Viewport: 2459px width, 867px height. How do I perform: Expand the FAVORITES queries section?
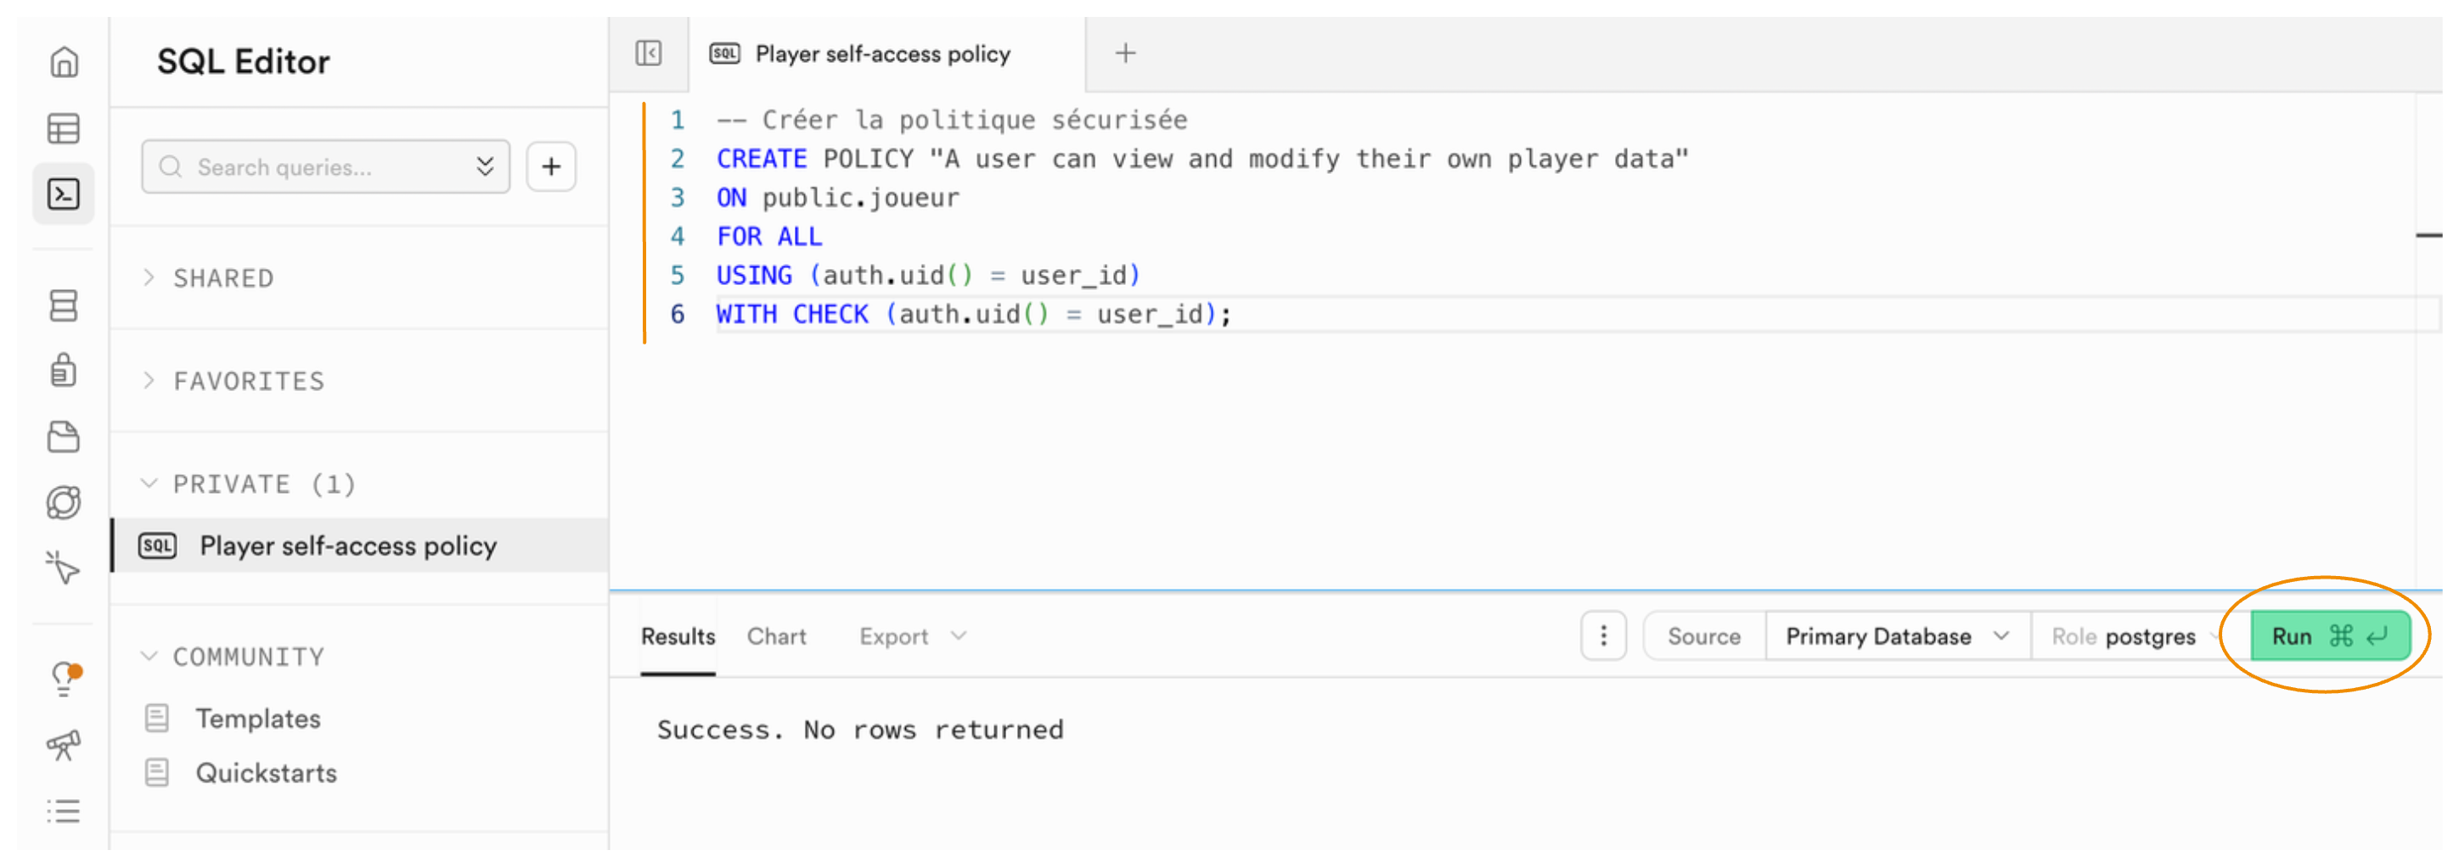(x=248, y=382)
